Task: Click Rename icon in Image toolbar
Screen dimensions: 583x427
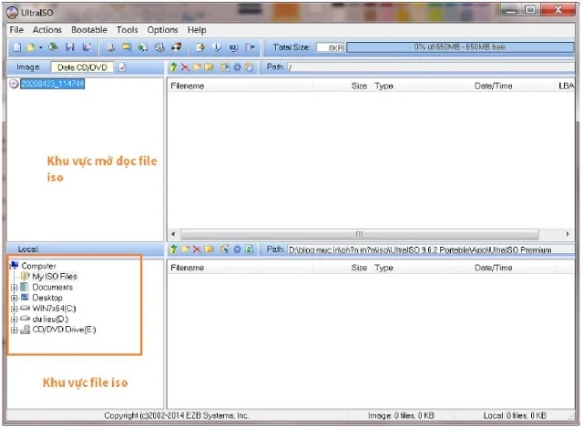Action: click(209, 67)
